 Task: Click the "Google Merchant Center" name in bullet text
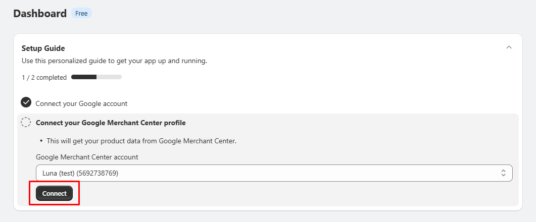(x=197, y=141)
